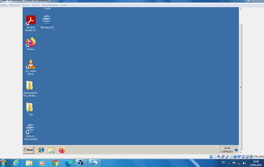Open the Périphériques menu
Image resolution: width=264 pixels, height=167 pixels.
(50, 5)
